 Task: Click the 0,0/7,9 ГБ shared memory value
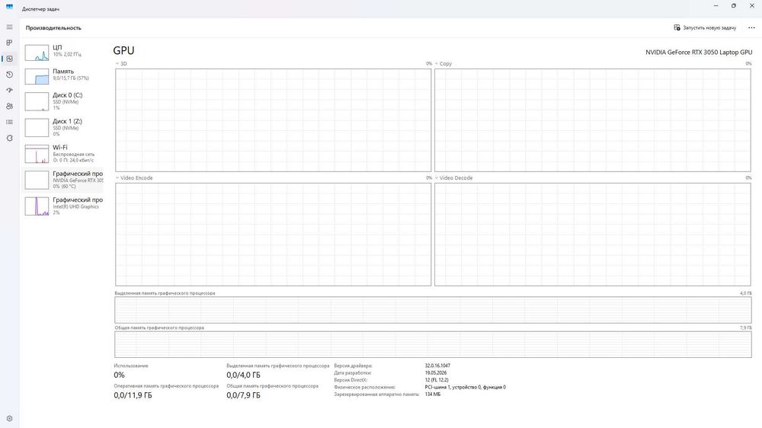pyautogui.click(x=244, y=395)
